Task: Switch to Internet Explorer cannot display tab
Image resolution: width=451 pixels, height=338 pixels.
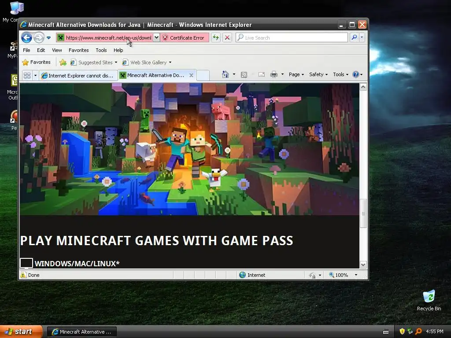Action: tap(78, 75)
